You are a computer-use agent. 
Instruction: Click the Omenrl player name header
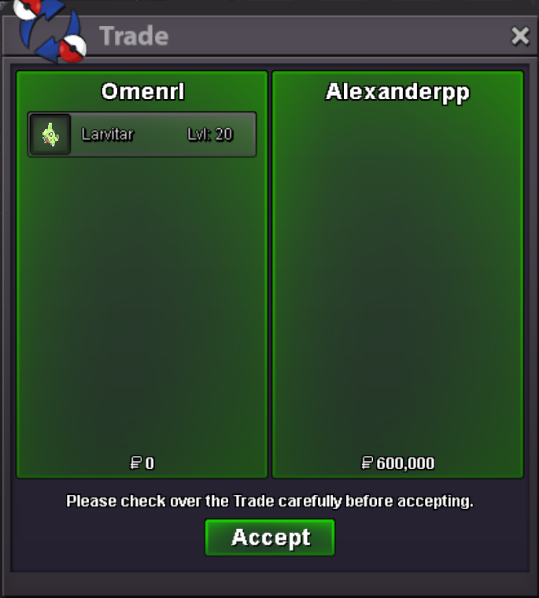(142, 91)
